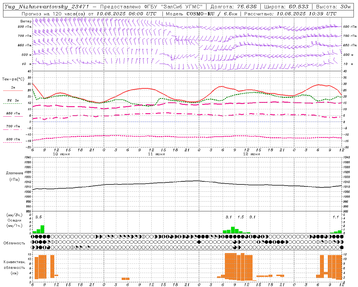Image resolution: width=358 pixels, height=287 pixels.
Task: Select the 11 июня date label
Action: (x=156, y=154)
